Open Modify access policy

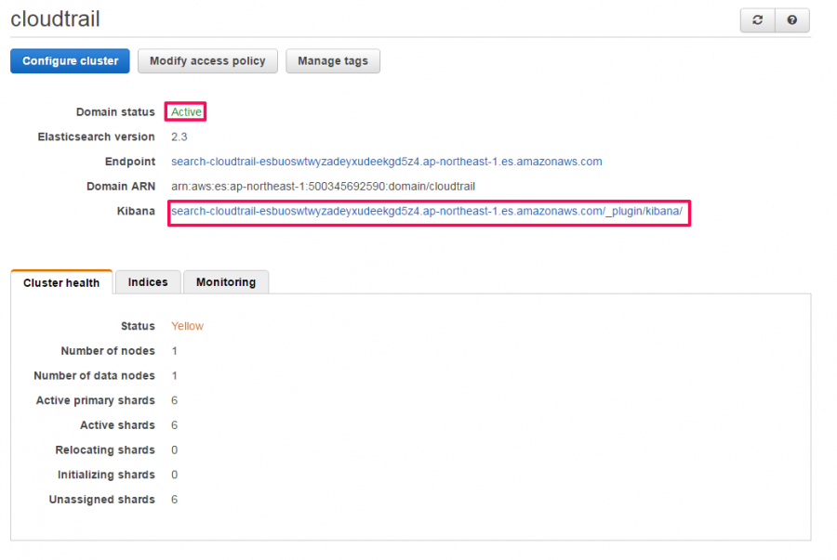[207, 60]
